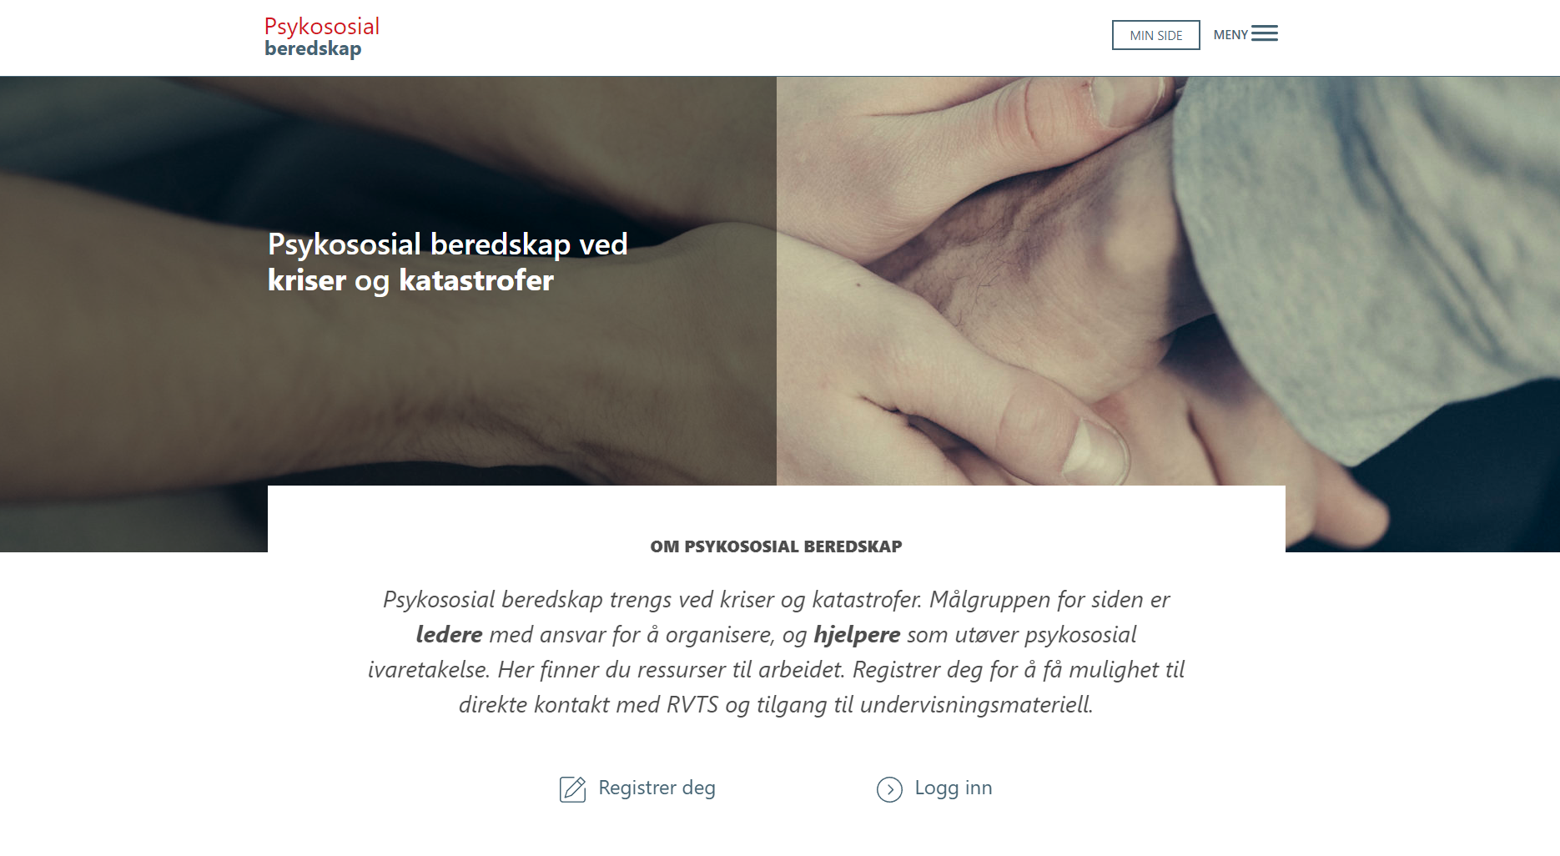Screen dimensions: 1560x856
Task: Follow the Logg inn text link
Action: [x=954, y=788]
